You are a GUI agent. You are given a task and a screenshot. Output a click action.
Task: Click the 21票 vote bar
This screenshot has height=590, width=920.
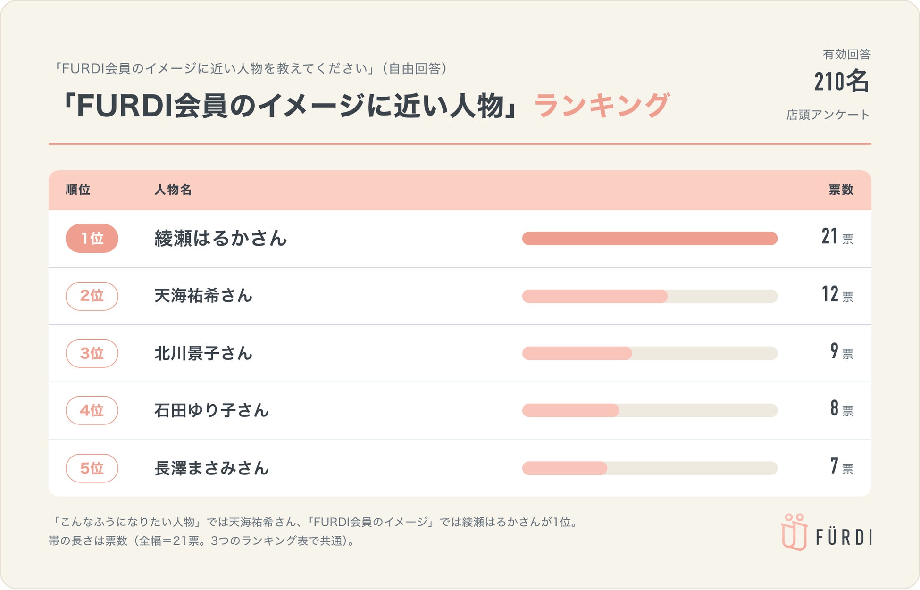click(650, 238)
